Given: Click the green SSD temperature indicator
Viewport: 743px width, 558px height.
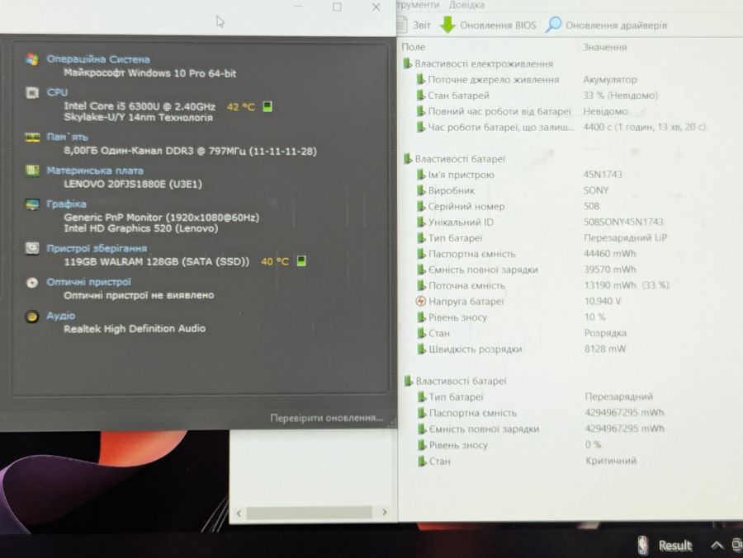Looking at the screenshot, I should [x=301, y=260].
